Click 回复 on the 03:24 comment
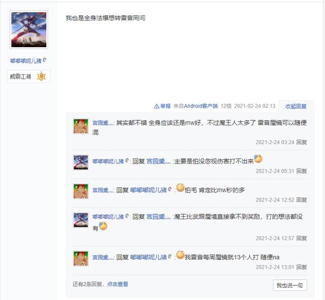Image resolution: width=325 pixels, height=300 pixels. point(302,142)
